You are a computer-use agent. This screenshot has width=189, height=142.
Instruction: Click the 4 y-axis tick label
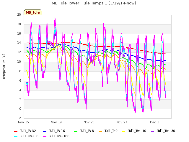(20, 90)
